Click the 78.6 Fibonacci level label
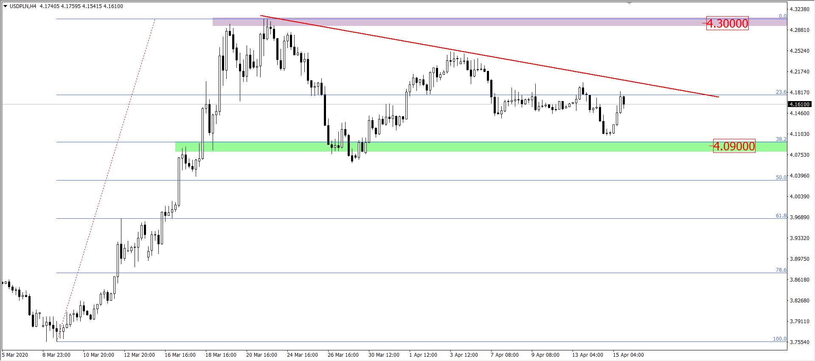The image size is (815, 361). coord(781,270)
